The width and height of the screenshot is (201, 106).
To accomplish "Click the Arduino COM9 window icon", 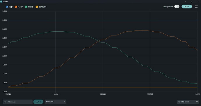I will 1,1.
